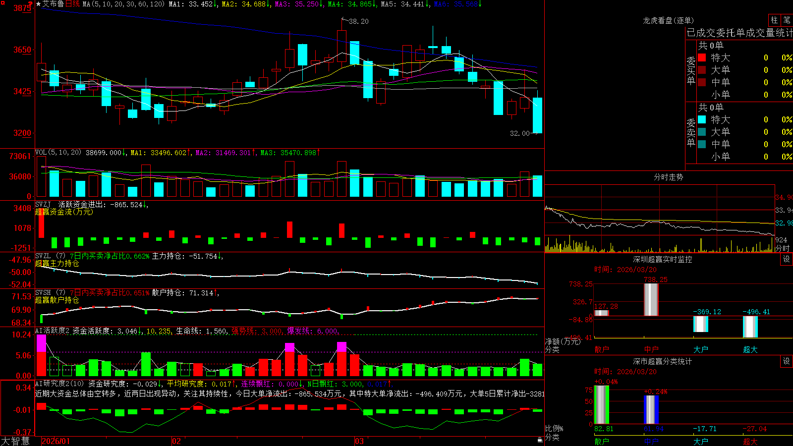Click 超大 category in 深圳超赢实时监控 chart

coord(750,349)
